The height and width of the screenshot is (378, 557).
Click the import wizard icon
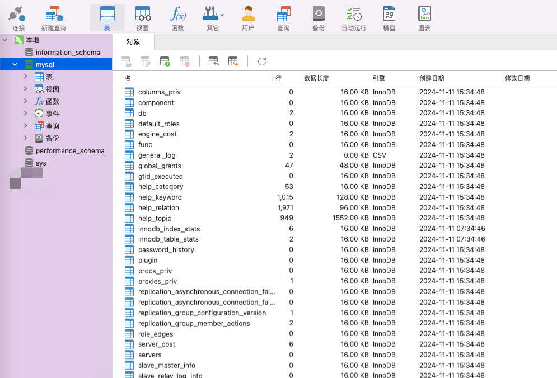click(213, 62)
